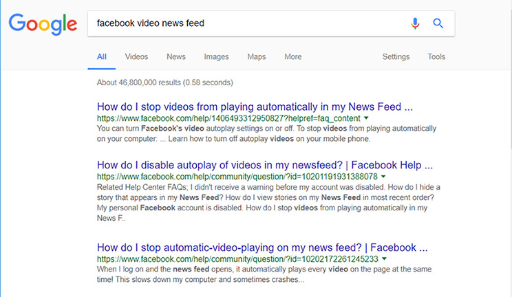The width and height of the screenshot is (512, 297).
Task: Click the helpref=faq_content green URL
Action: 228,118
